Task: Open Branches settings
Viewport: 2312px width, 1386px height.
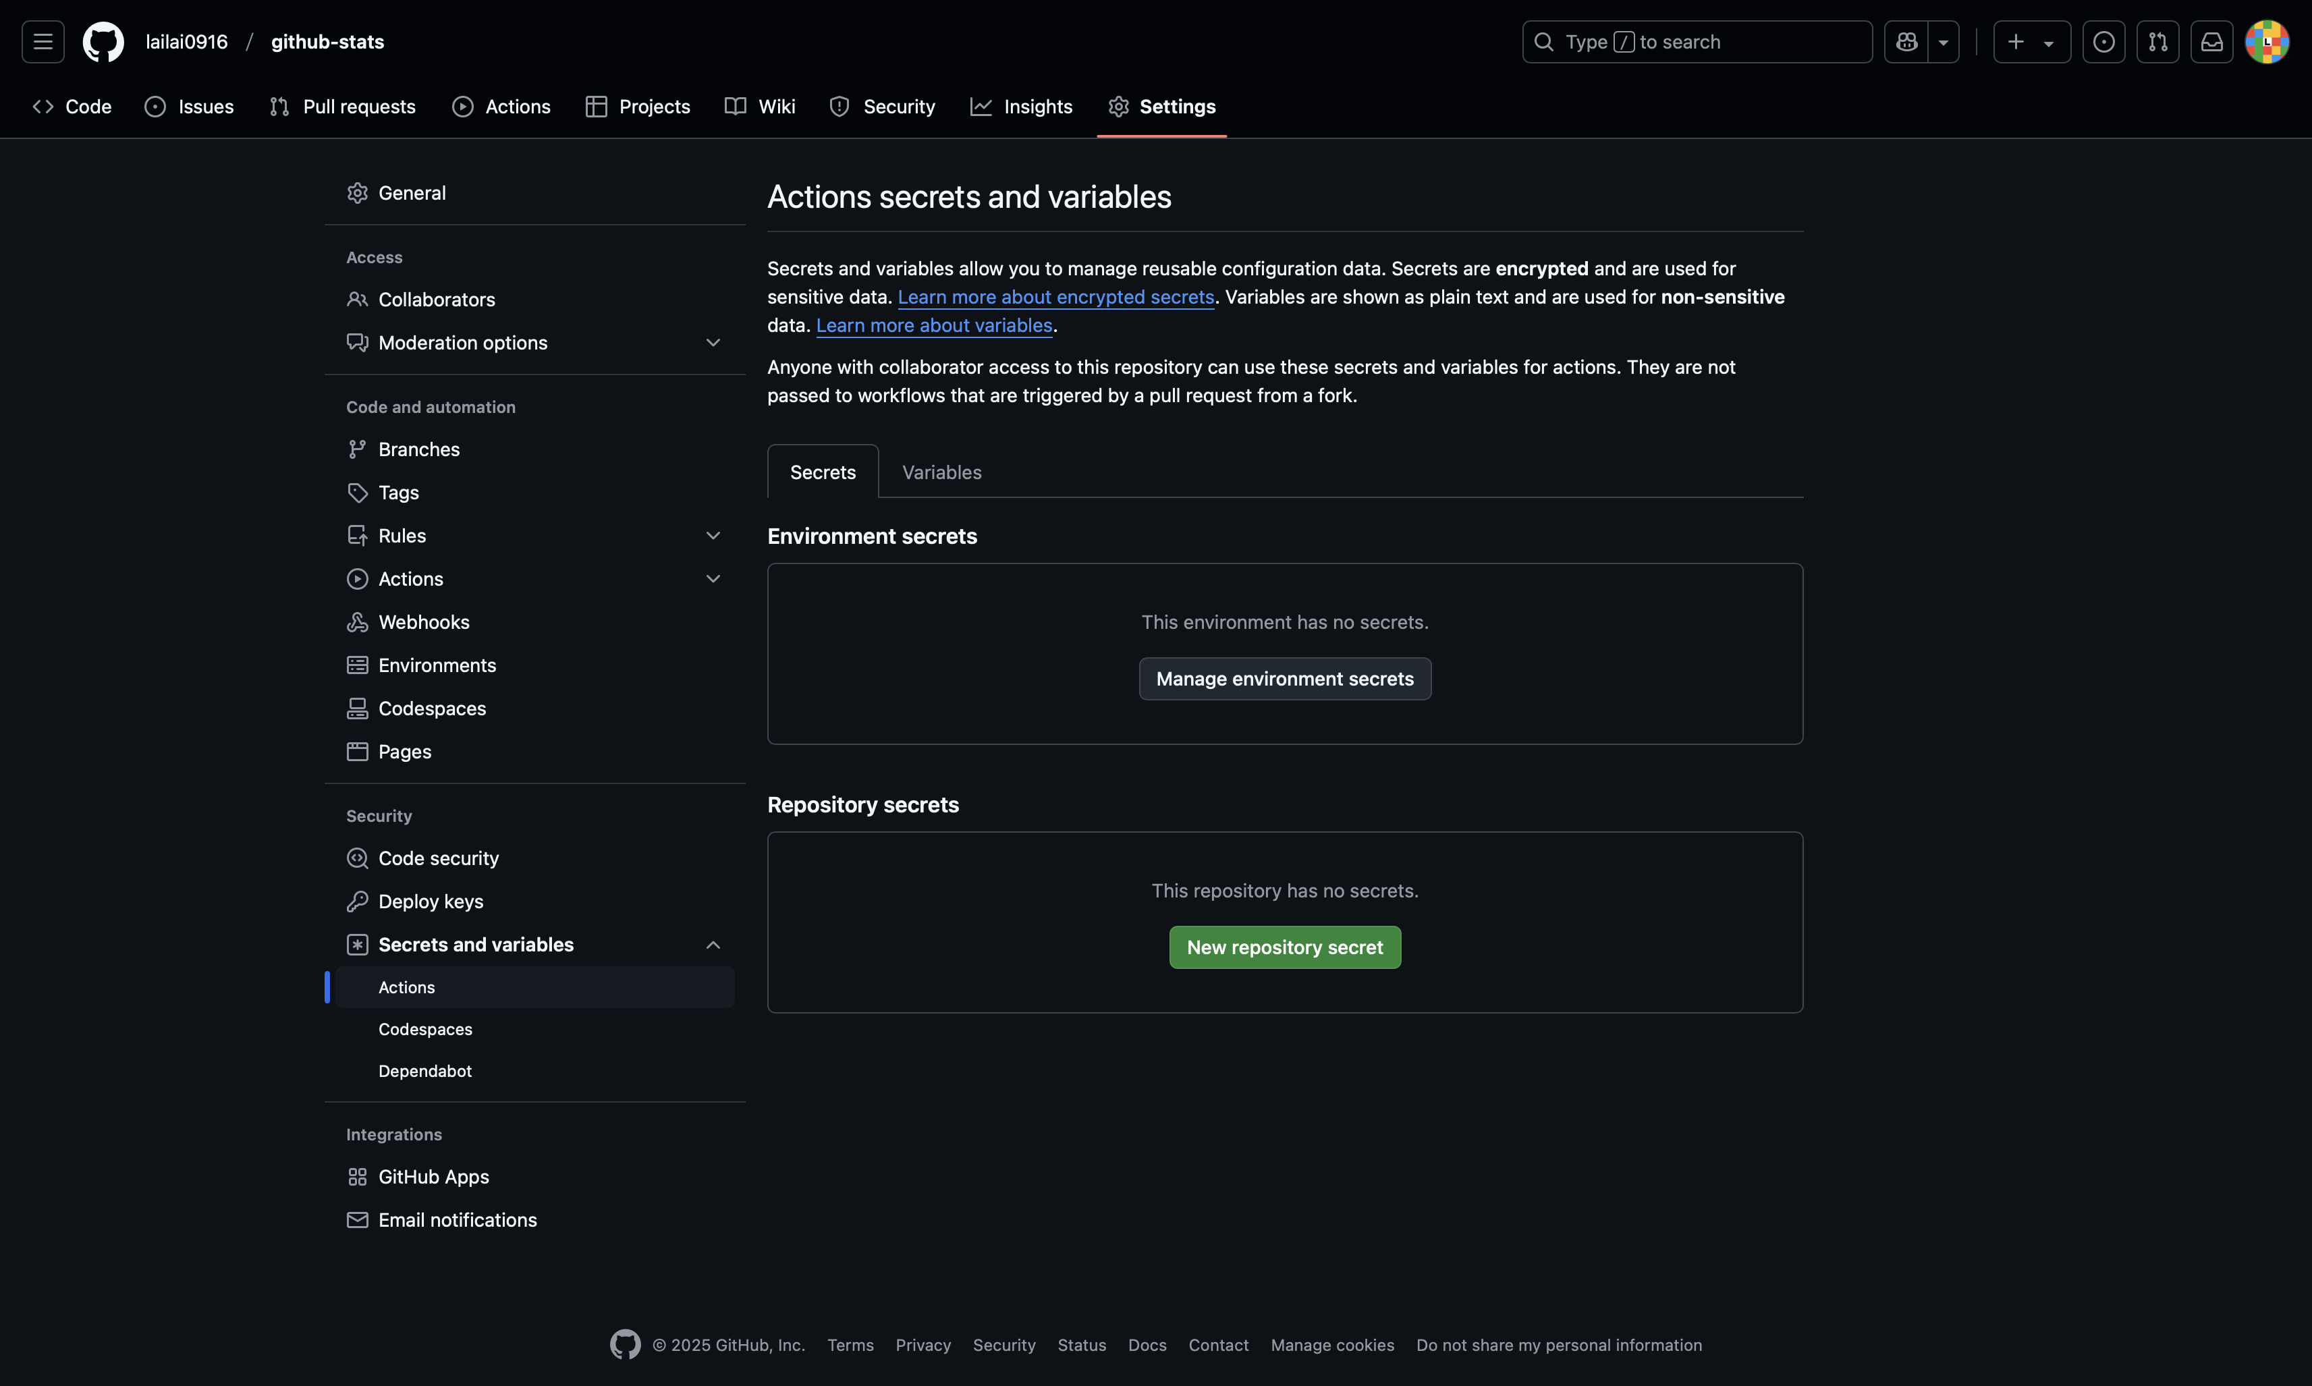Action: coord(535,449)
